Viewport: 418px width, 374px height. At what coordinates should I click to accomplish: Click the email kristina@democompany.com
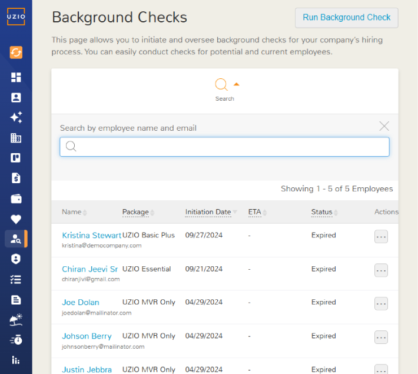pos(102,246)
